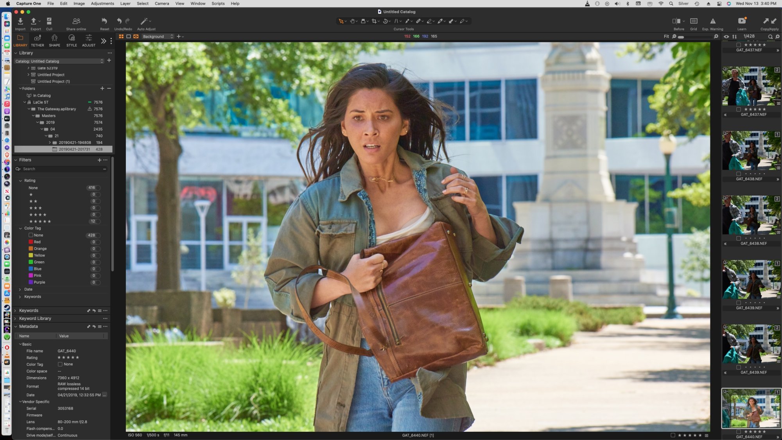The image size is (782, 440).
Task: Toggle the Before comparison view
Action: click(x=676, y=21)
